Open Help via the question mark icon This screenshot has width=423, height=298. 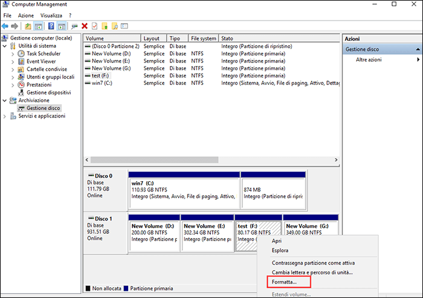tap(51, 26)
